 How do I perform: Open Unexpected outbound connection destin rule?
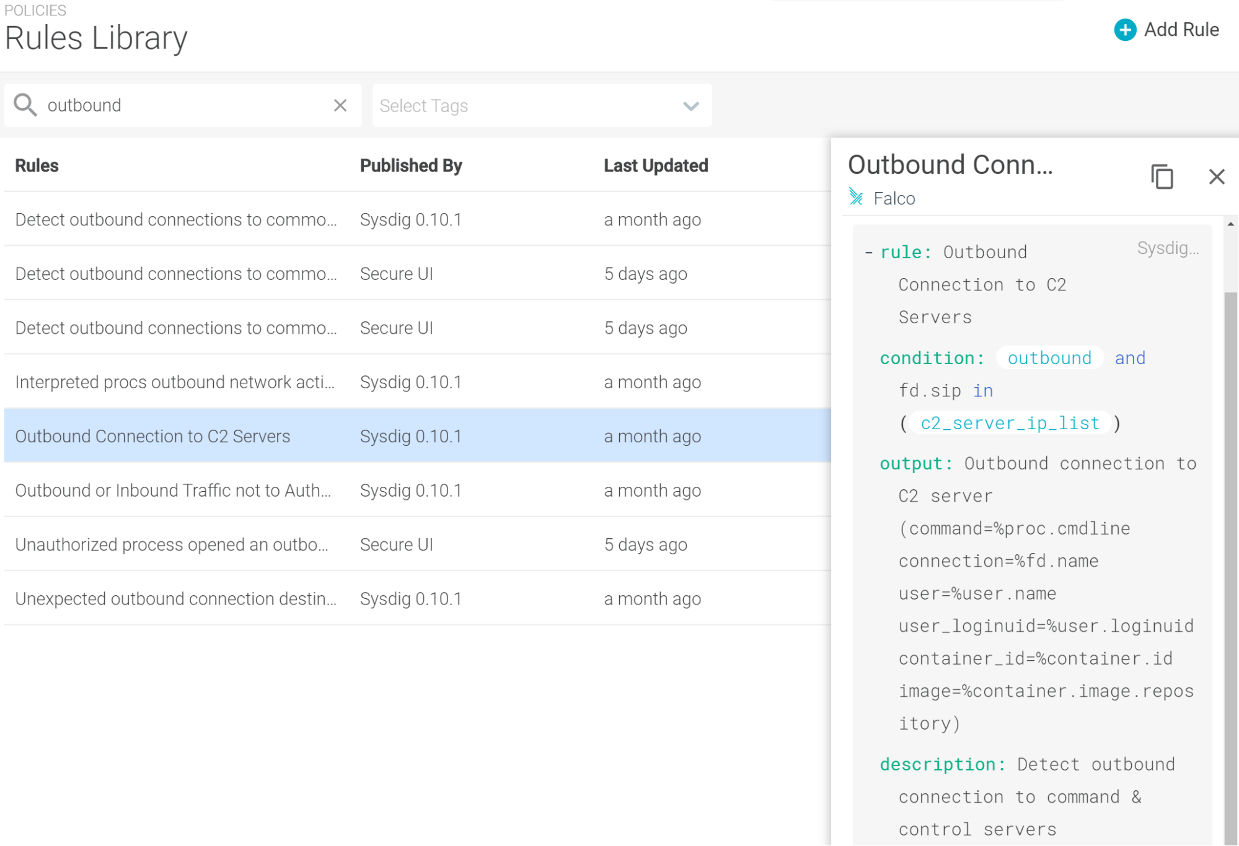(417, 599)
